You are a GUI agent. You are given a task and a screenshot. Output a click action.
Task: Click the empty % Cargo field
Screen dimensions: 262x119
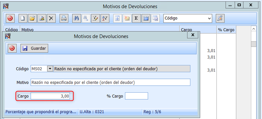click(136, 96)
